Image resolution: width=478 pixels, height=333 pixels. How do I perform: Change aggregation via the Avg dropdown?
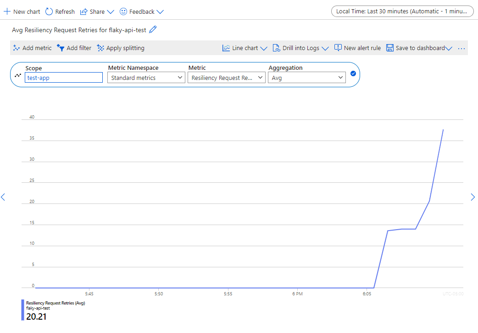click(306, 77)
